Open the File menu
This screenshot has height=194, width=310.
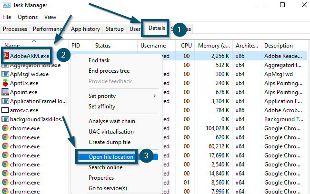coord(7,17)
